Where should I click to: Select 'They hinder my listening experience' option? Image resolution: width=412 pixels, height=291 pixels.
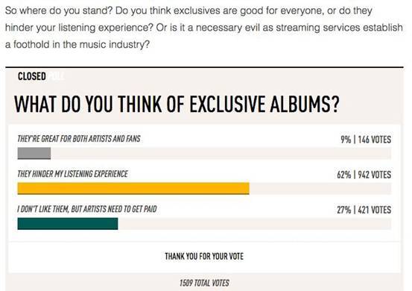(x=72, y=174)
